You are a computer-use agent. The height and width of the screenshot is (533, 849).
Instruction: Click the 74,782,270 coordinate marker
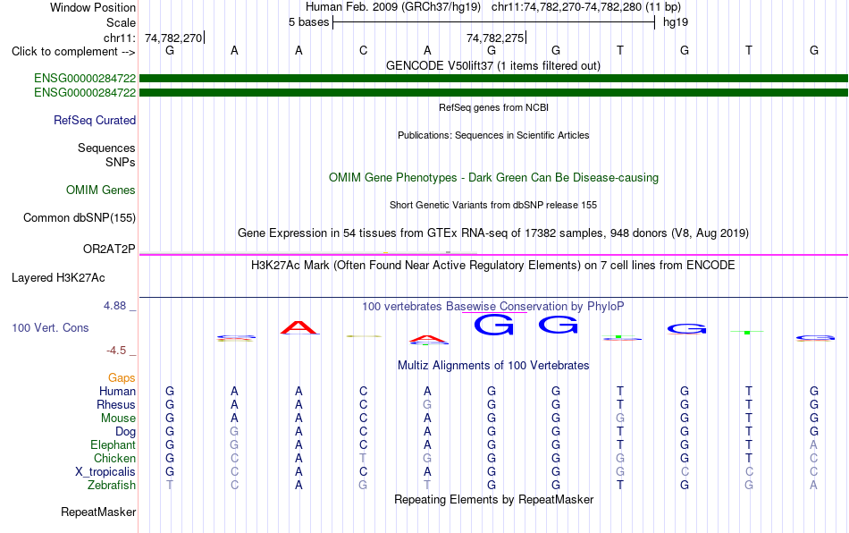tap(173, 38)
